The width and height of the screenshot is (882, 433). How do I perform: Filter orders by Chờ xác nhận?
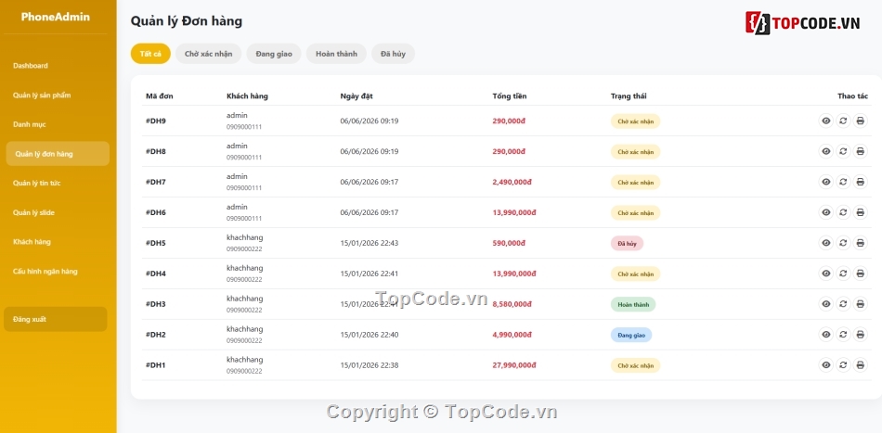click(x=209, y=54)
